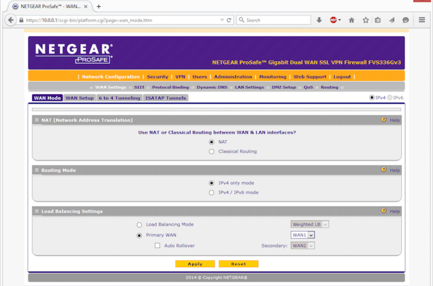Open the downloads arrow icon

(319, 20)
